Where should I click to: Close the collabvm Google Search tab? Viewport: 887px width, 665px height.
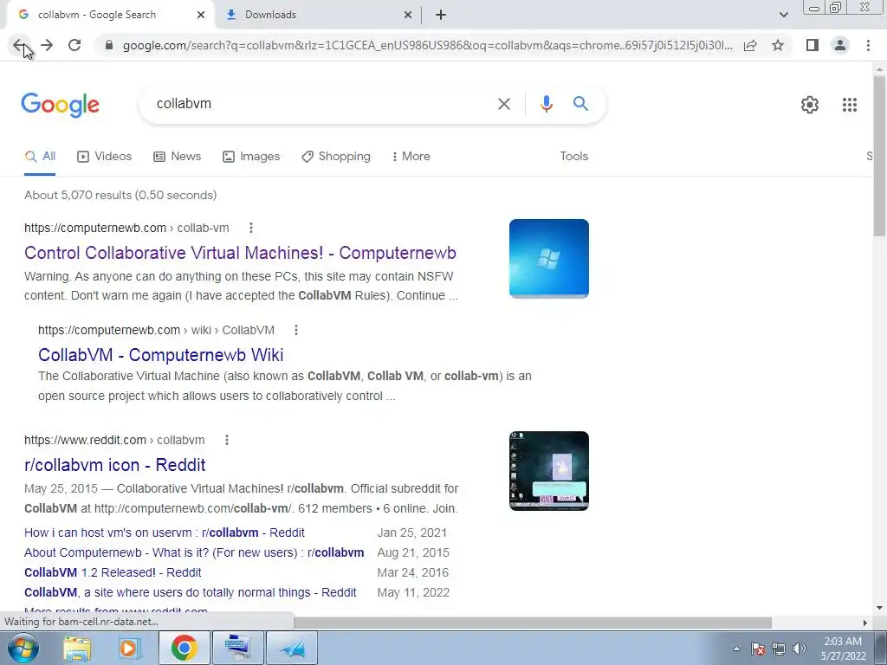point(201,16)
